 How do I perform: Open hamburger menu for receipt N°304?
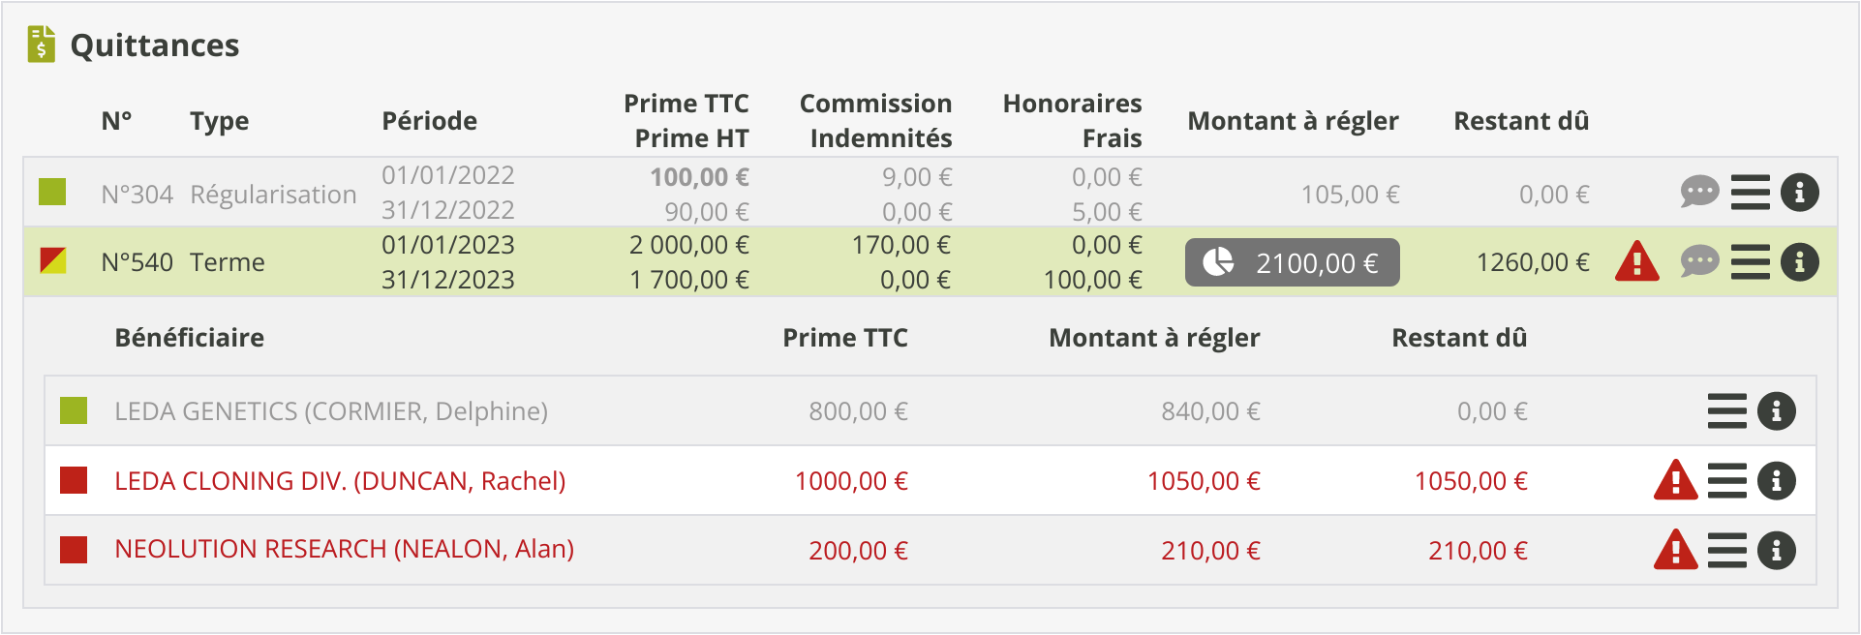pos(1750,192)
